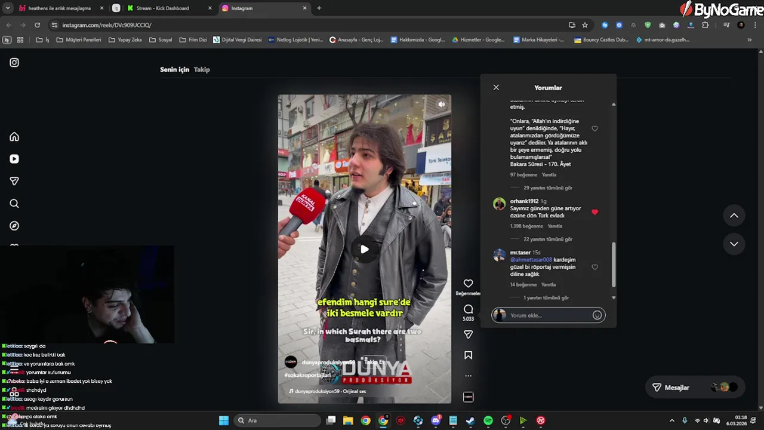Open the tab search dropdown arrow
764x430 pixels.
pos(8,8)
